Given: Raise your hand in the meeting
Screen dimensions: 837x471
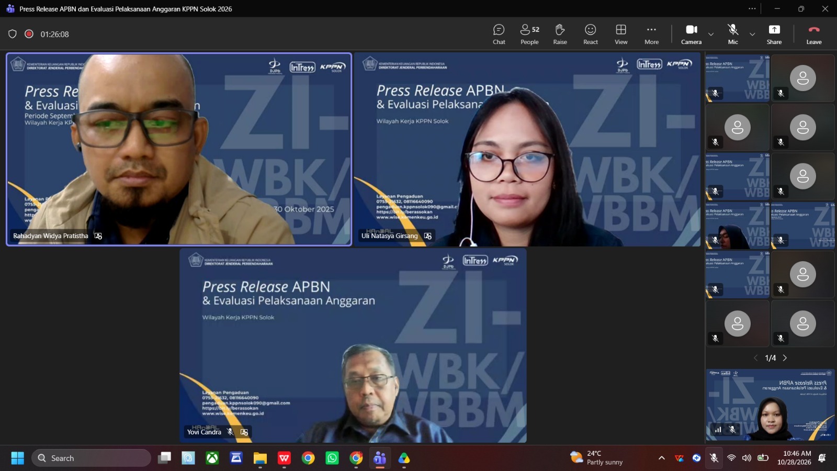Looking at the screenshot, I should pos(560,34).
